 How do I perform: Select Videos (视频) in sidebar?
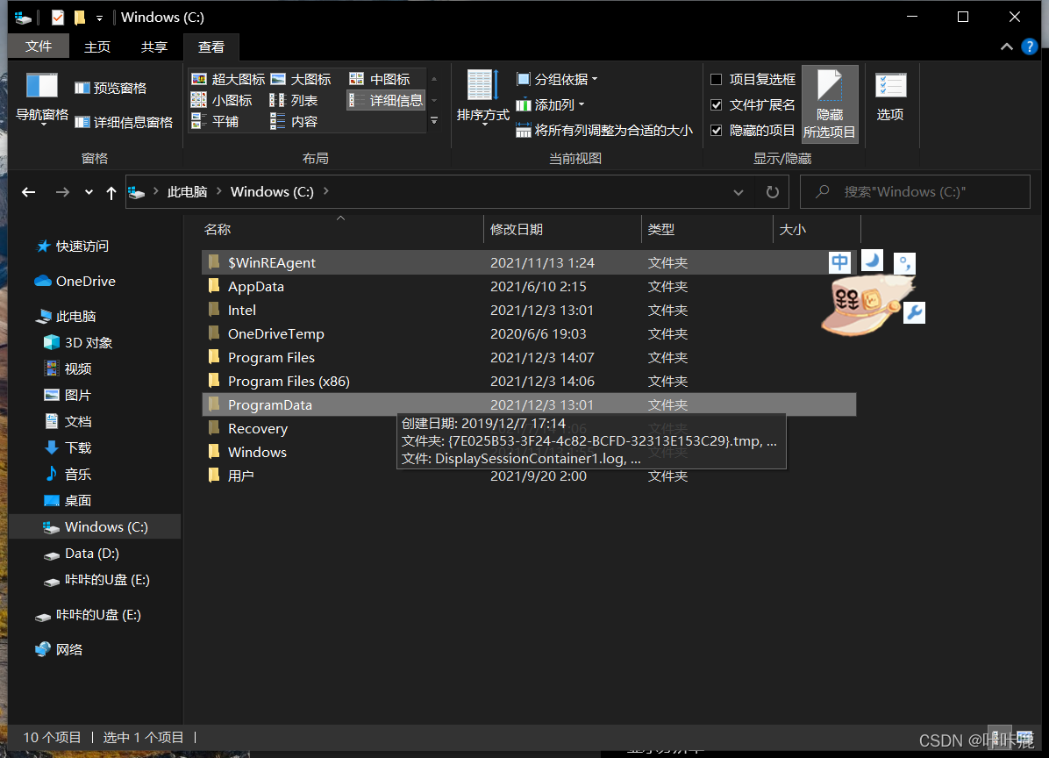pyautogui.click(x=68, y=368)
